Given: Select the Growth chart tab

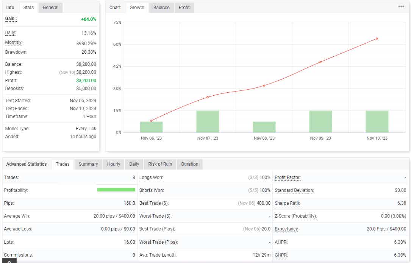Looking at the screenshot, I should pyautogui.click(x=137, y=7).
